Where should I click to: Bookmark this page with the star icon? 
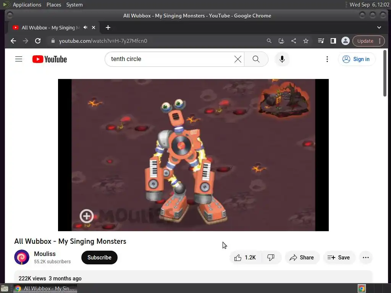tap(306, 41)
